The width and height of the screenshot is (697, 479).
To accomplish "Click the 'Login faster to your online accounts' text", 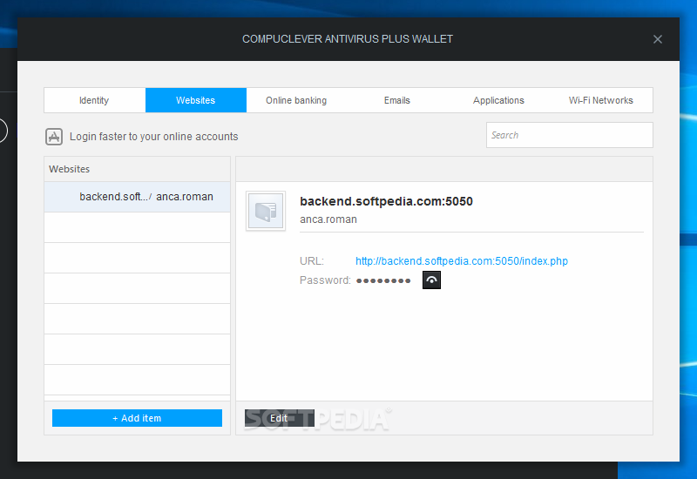I will click(154, 137).
